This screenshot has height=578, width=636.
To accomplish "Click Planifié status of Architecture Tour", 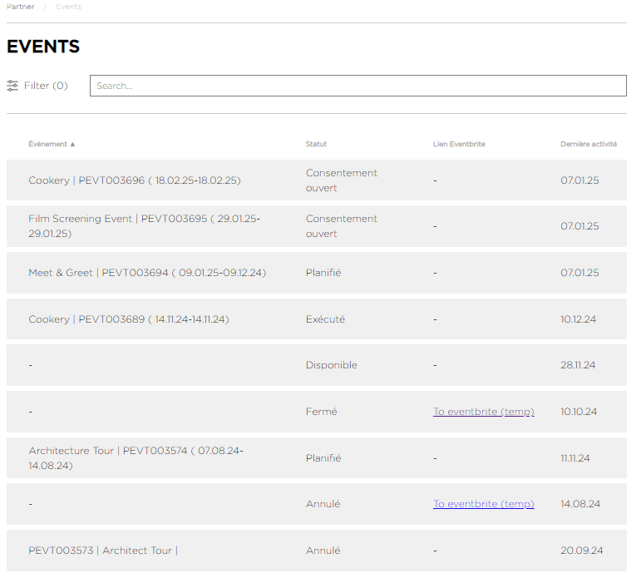I will point(323,458).
